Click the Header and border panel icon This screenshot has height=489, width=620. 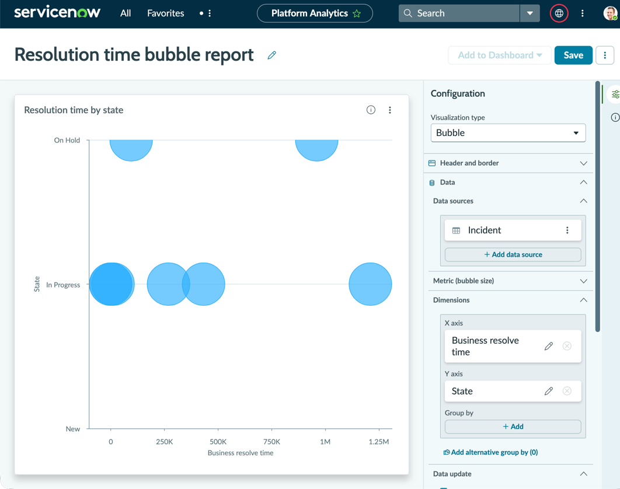(432, 163)
